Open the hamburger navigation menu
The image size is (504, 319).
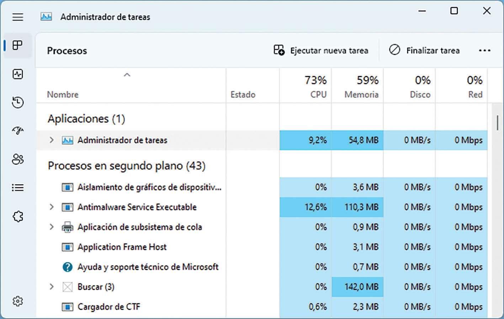18,17
